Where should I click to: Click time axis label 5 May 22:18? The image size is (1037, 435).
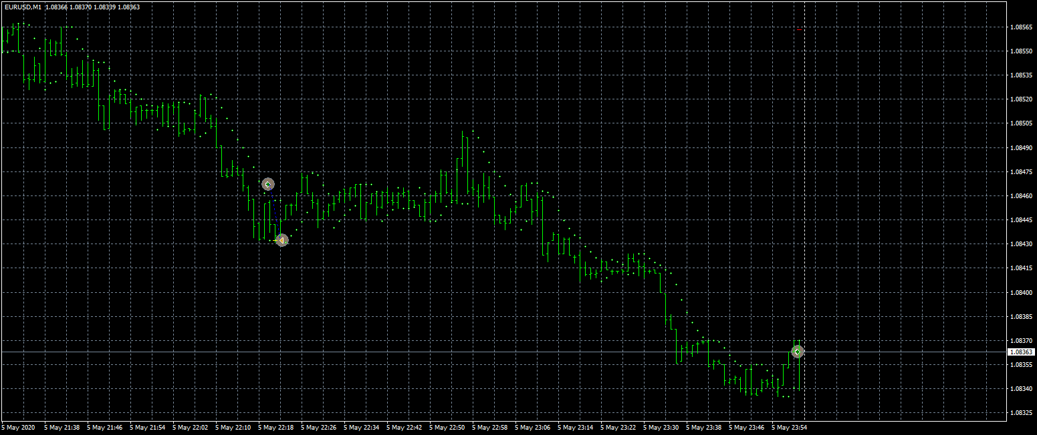pos(276,427)
